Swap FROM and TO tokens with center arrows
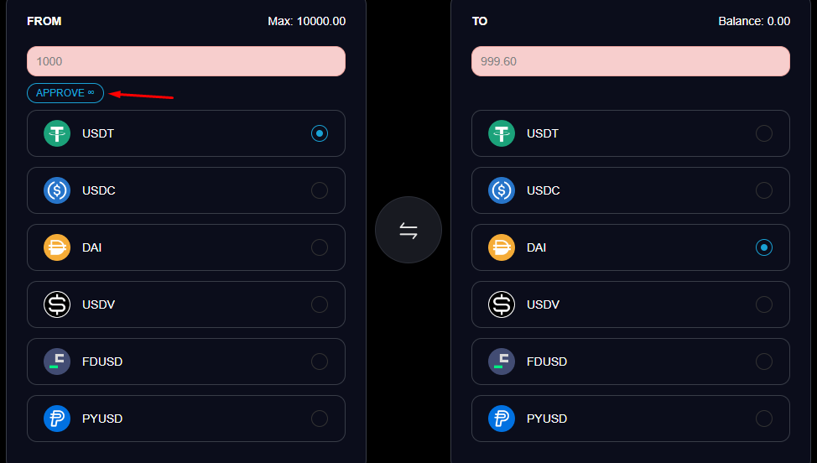The height and width of the screenshot is (463, 817). 408,231
